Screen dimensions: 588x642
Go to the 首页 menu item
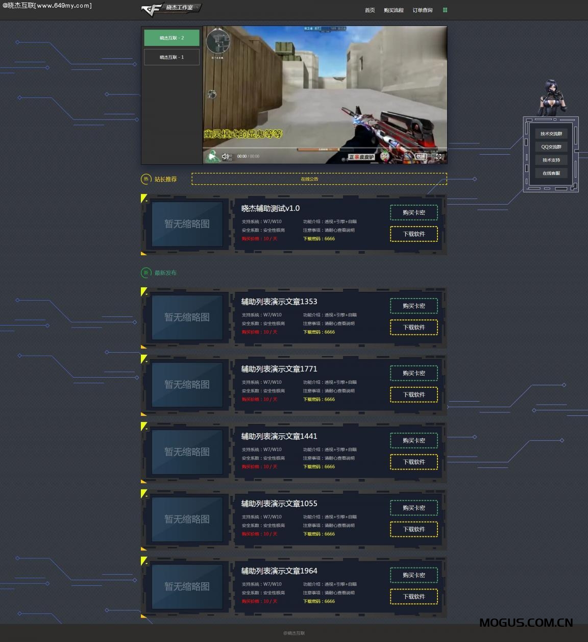370,10
